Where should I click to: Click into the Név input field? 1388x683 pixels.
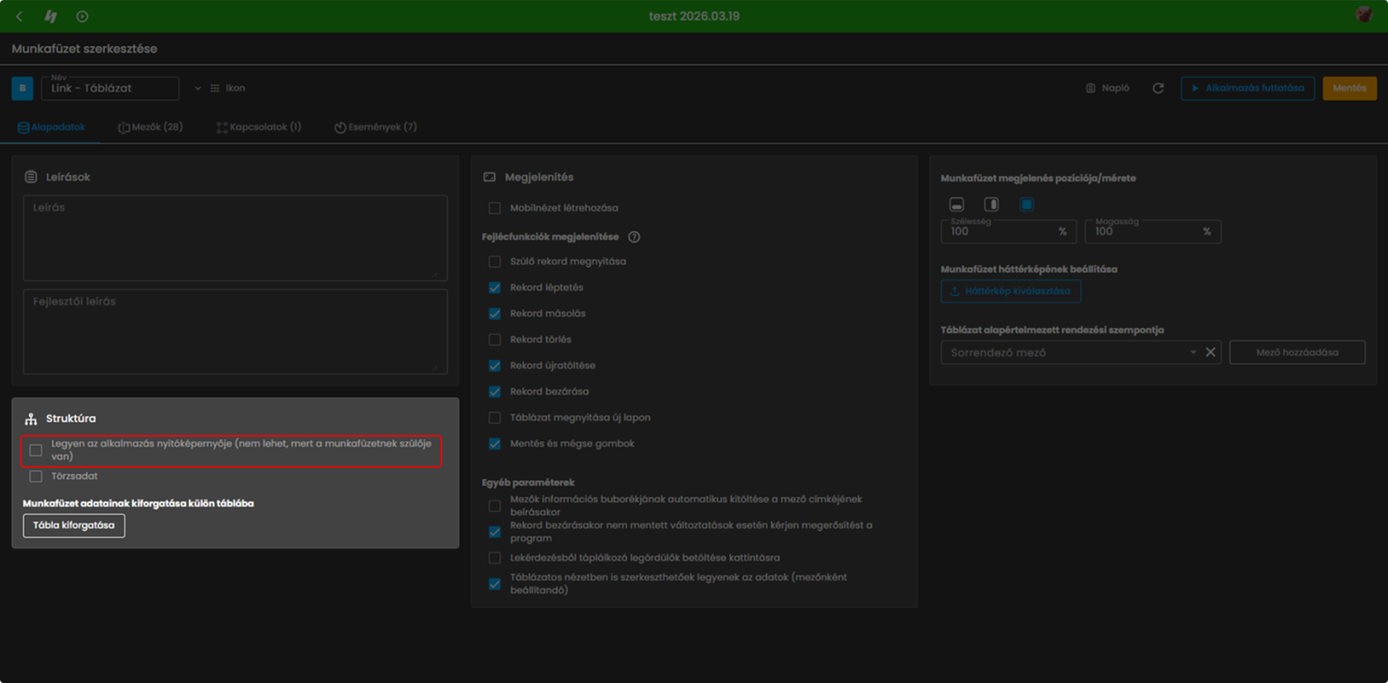(x=110, y=88)
